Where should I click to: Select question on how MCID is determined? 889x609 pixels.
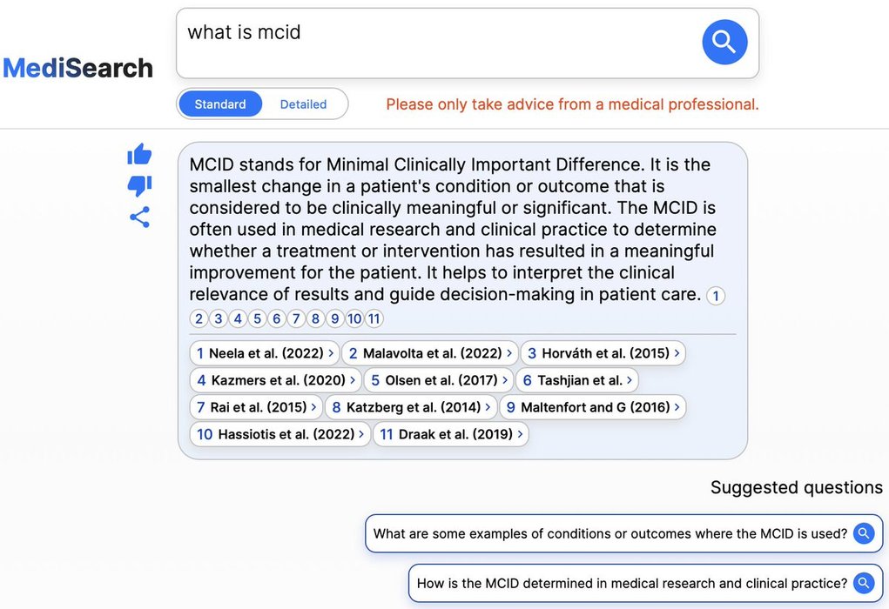pyautogui.click(x=631, y=583)
